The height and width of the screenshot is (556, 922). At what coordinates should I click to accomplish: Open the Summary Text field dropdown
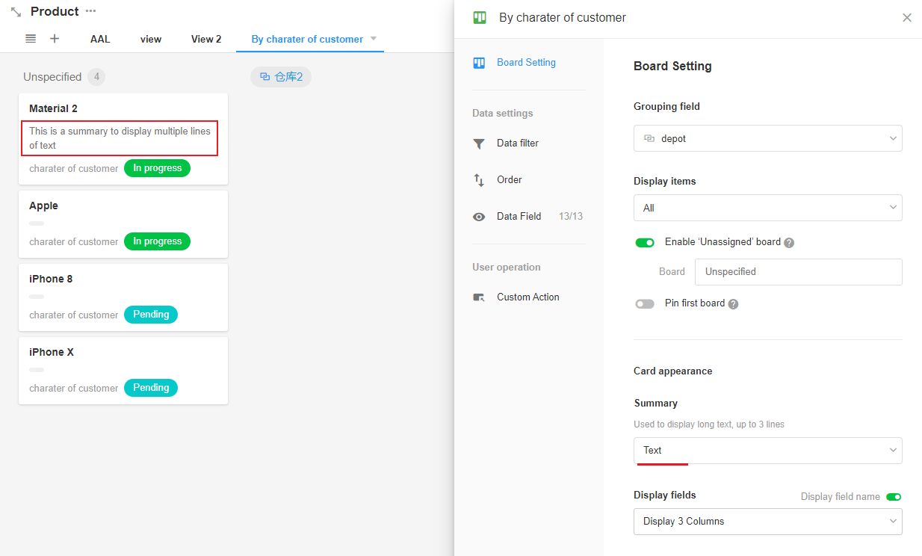[767, 451]
